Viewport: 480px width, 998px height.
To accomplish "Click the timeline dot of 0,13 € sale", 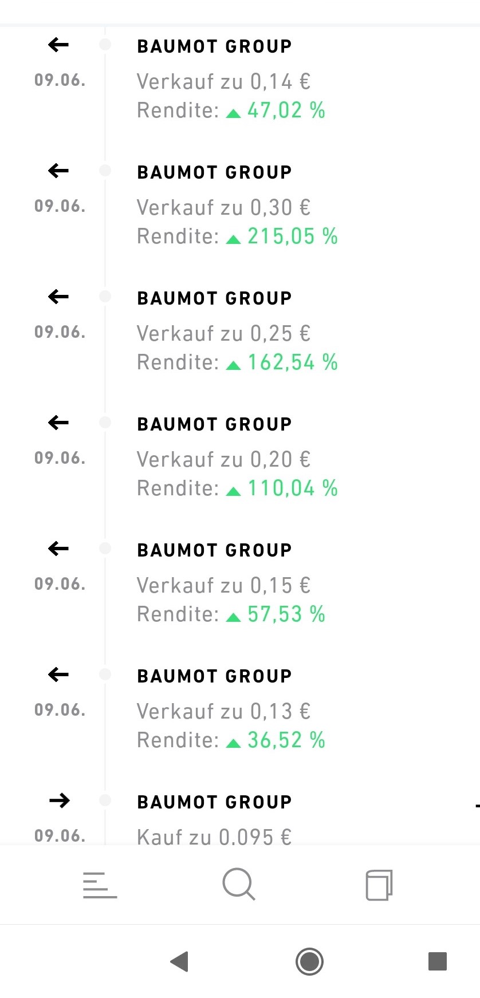I will click(x=105, y=674).
